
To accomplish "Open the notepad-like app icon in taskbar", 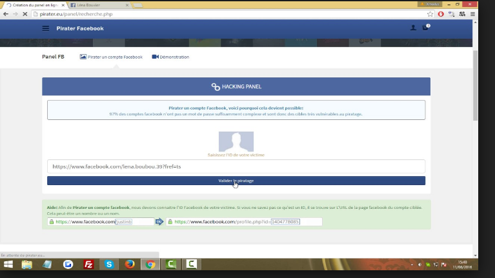I will 47,264.
